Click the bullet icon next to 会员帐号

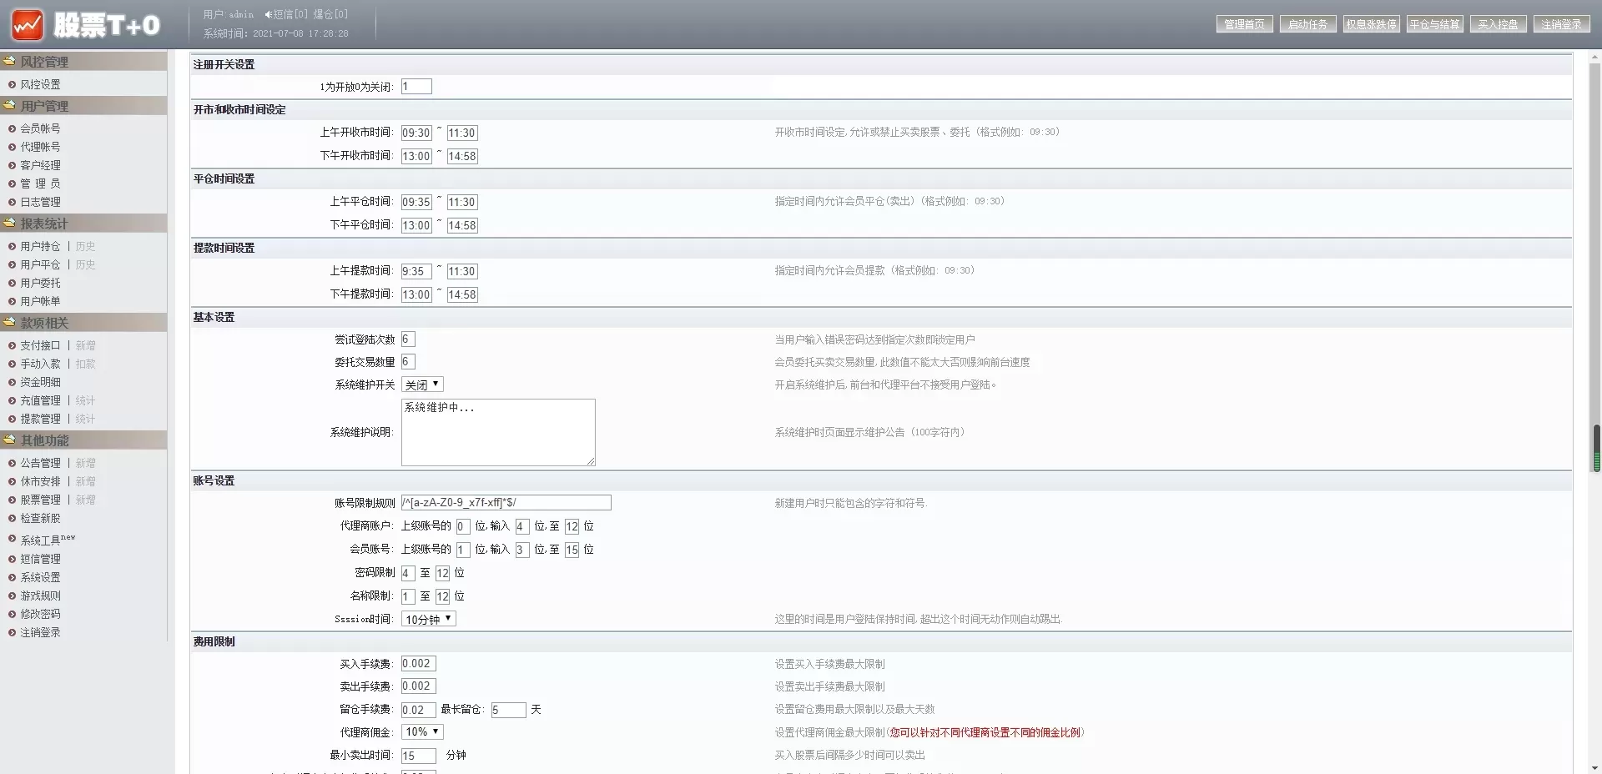(12, 128)
